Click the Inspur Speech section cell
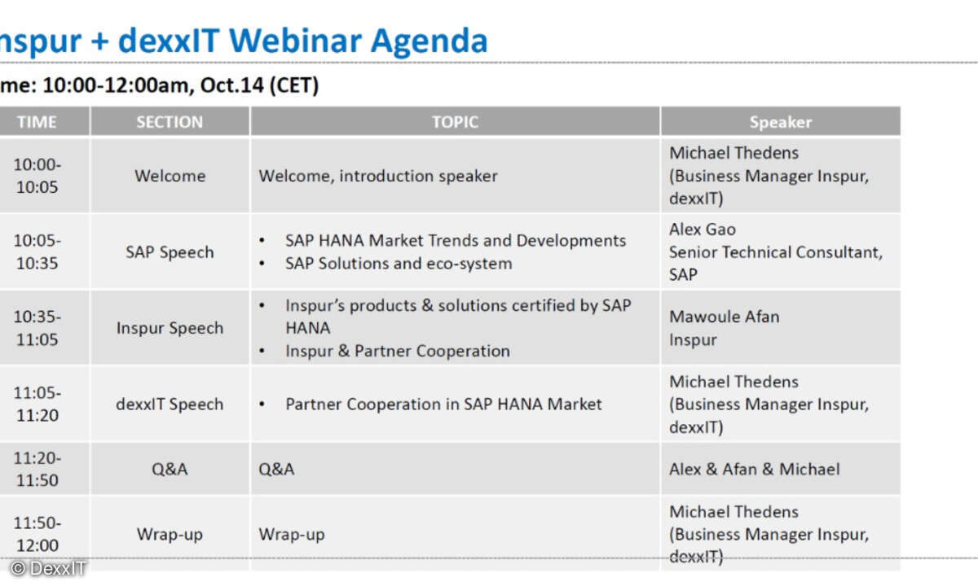This screenshot has height=586, width=978. (170, 327)
